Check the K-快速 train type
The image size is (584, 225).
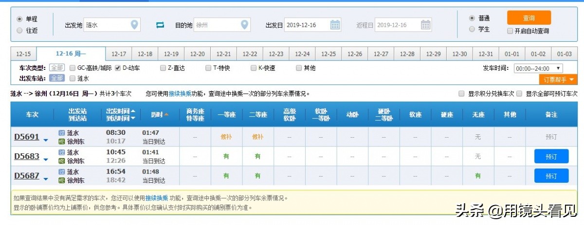(254, 68)
